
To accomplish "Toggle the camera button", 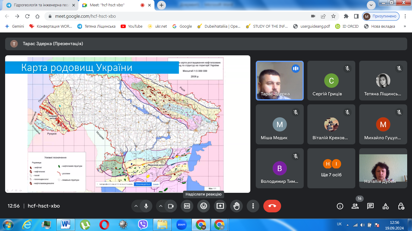I will coord(171,206).
